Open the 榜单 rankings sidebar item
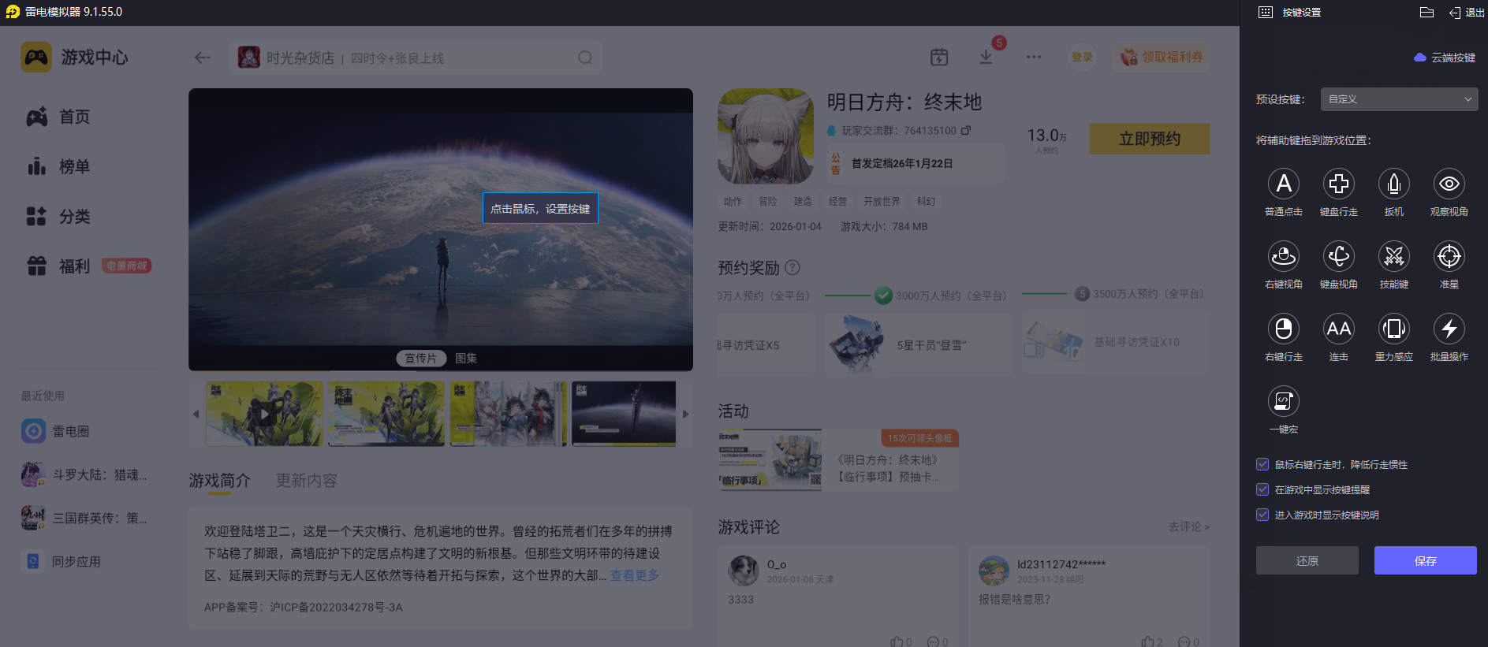1488x647 pixels. (74, 167)
